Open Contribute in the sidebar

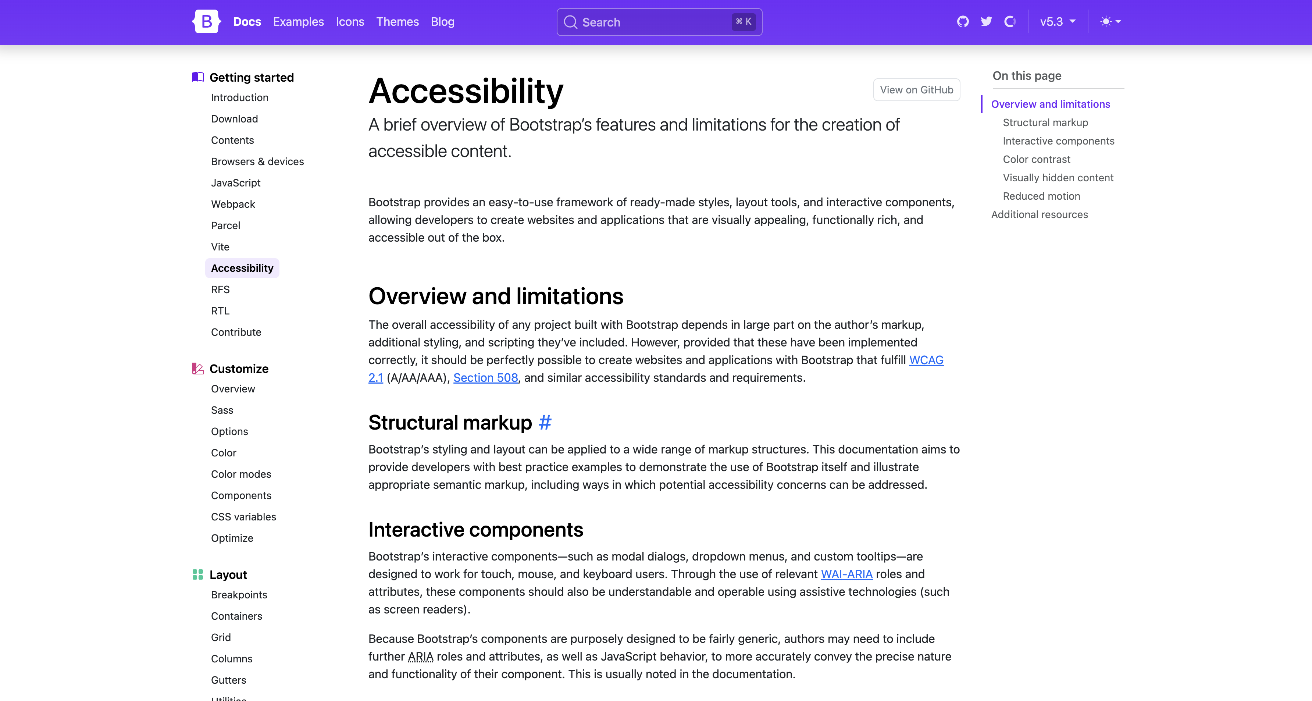[236, 332]
